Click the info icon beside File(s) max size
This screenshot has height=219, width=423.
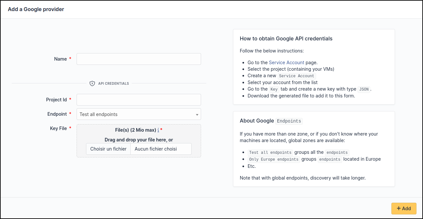158,130
